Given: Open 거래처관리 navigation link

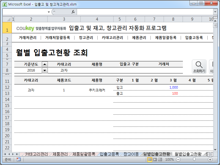Looking at the screenshot, I should coord(28,38).
